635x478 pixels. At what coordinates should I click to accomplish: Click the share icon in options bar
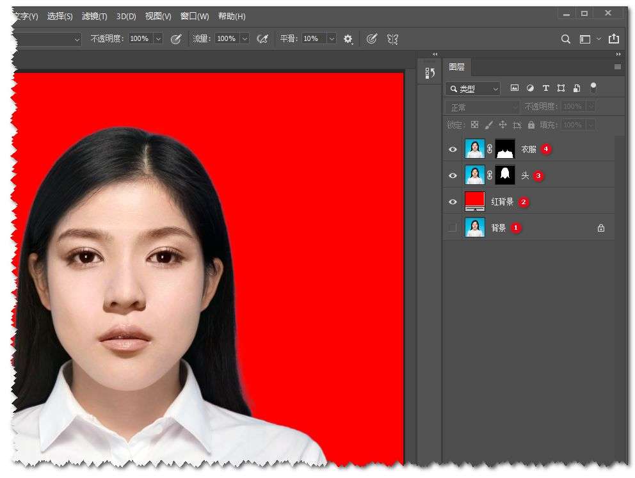pyautogui.click(x=614, y=39)
